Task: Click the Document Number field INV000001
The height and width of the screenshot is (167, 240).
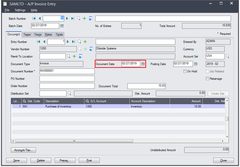Action: [67, 71]
